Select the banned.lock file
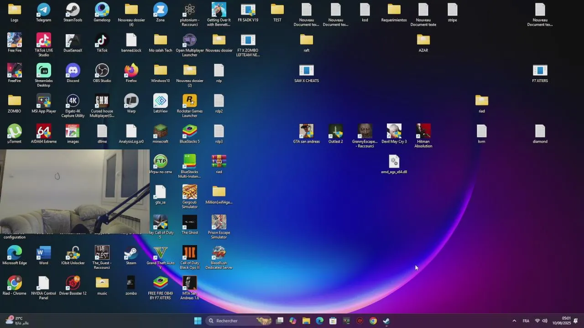The image size is (584, 328). tap(131, 43)
